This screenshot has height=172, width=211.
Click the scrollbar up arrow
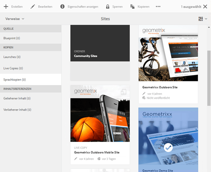[x=209, y=27]
